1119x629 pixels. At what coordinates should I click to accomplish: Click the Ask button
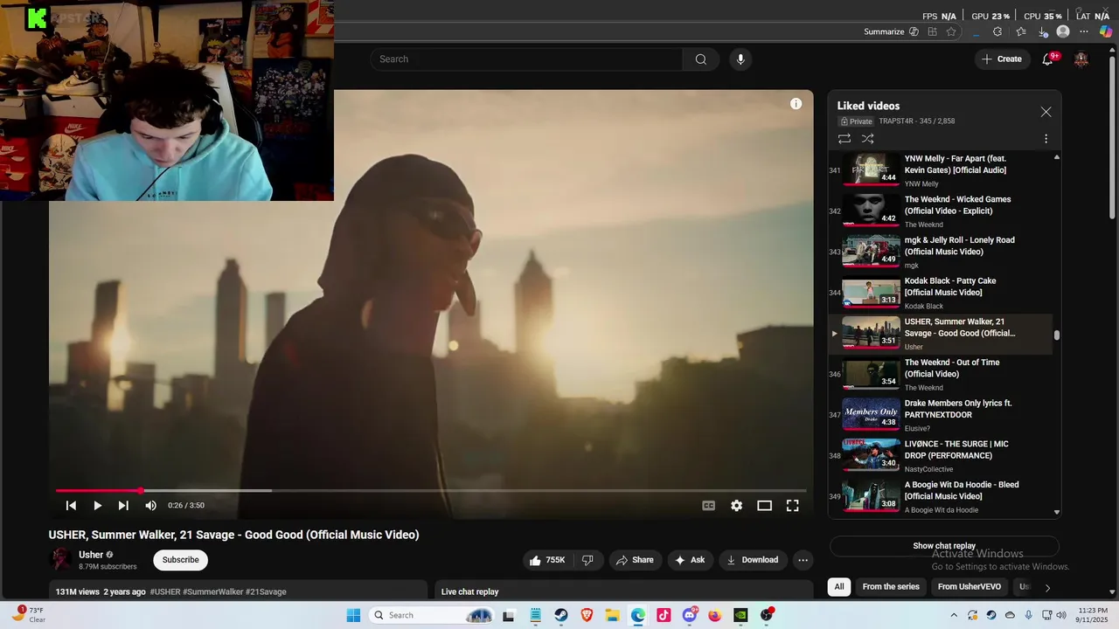691,560
